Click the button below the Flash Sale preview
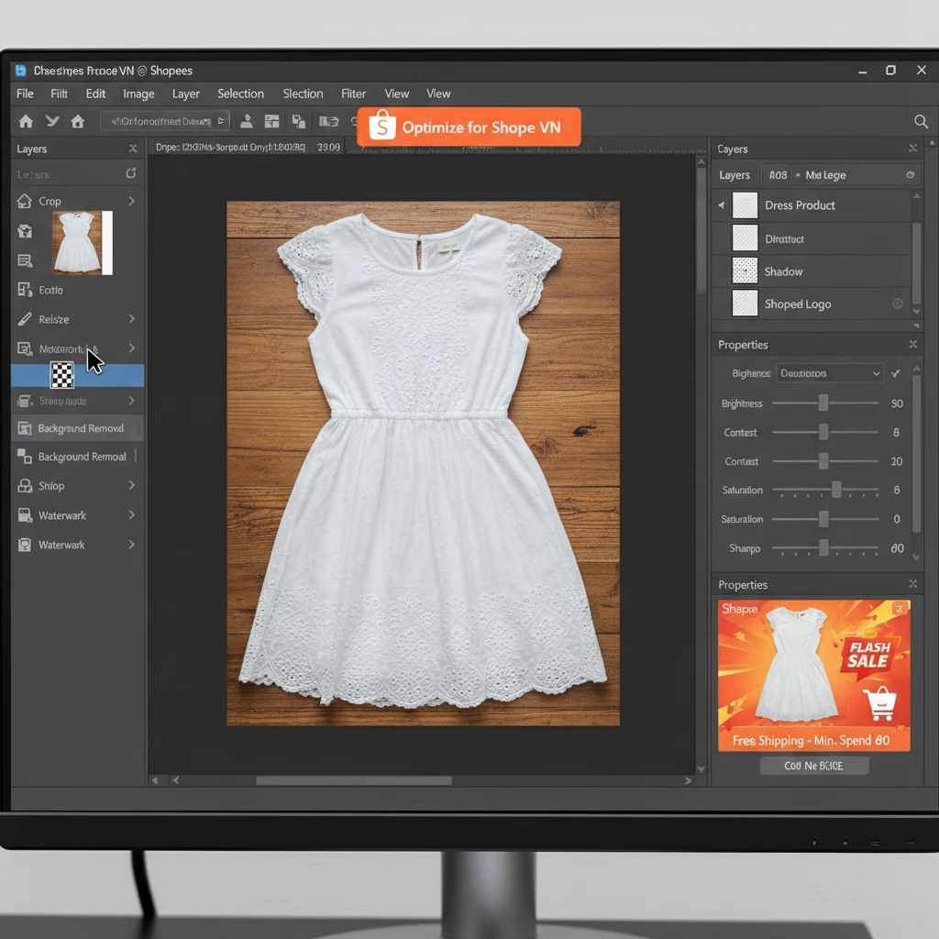Screen dimensions: 939x939 813,766
